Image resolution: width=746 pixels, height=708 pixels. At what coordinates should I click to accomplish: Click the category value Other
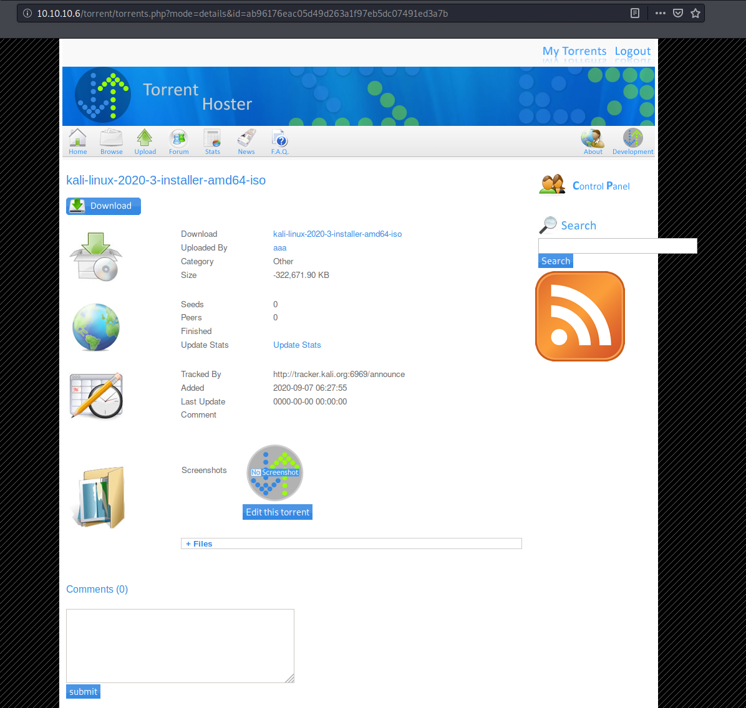point(283,262)
